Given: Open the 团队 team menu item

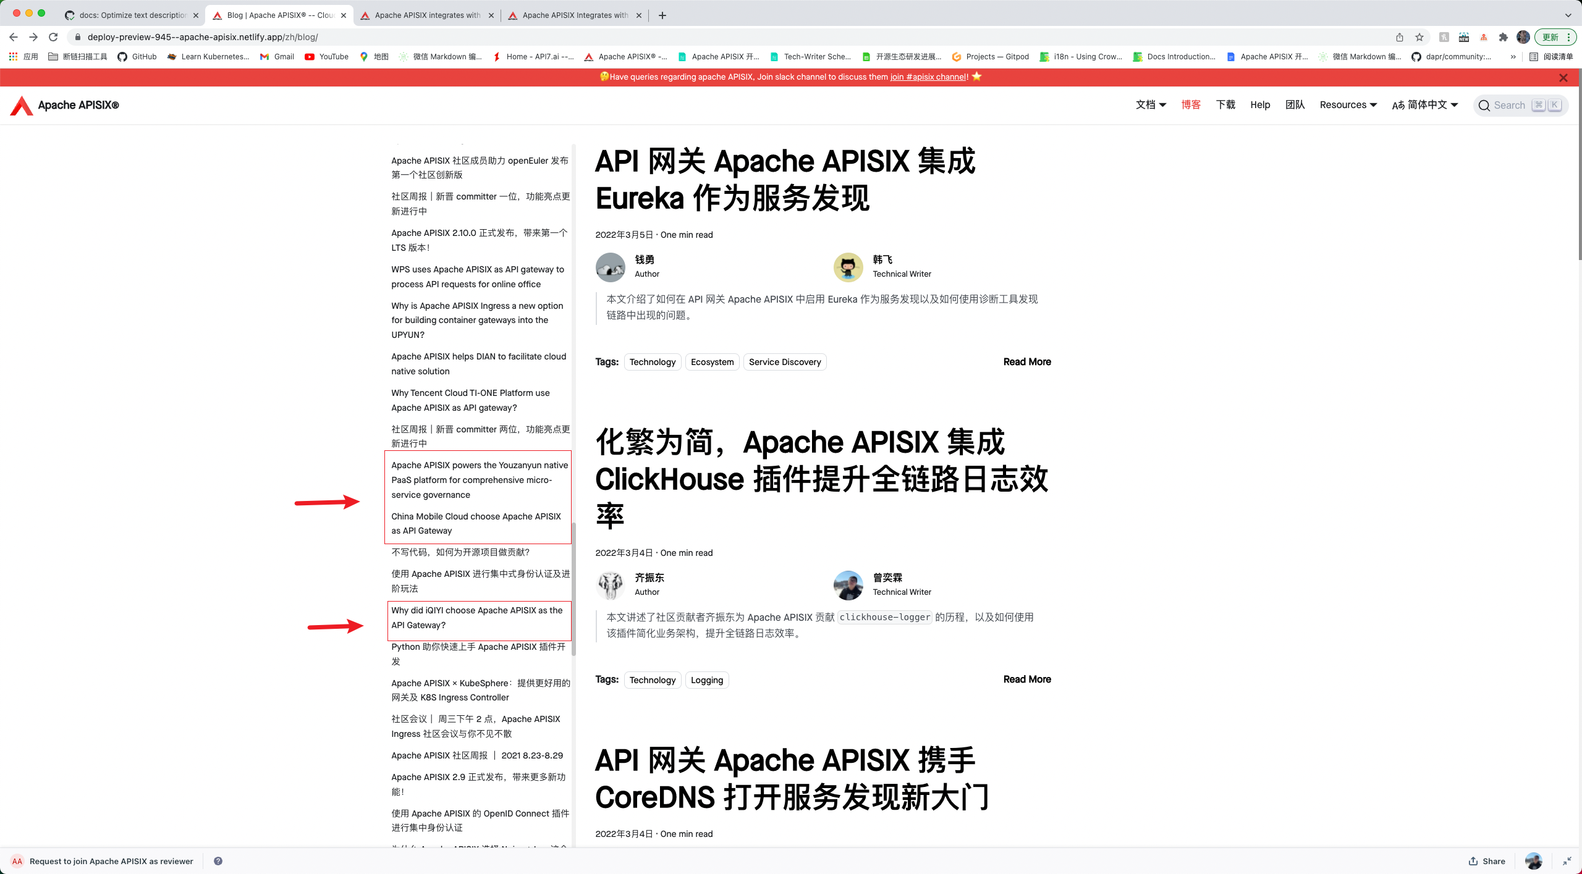Looking at the screenshot, I should [x=1295, y=105].
